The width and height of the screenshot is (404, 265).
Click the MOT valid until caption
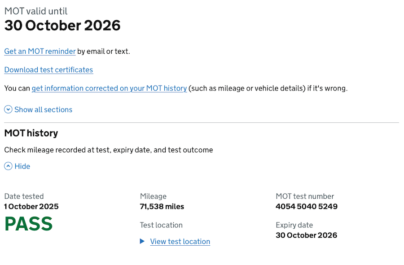pos(36,11)
